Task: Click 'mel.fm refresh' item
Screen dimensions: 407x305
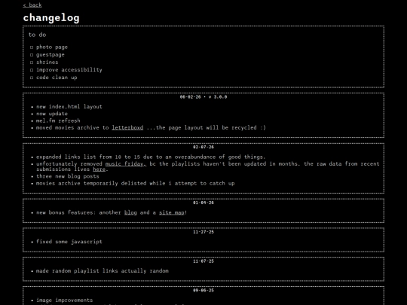Action: 58,120
